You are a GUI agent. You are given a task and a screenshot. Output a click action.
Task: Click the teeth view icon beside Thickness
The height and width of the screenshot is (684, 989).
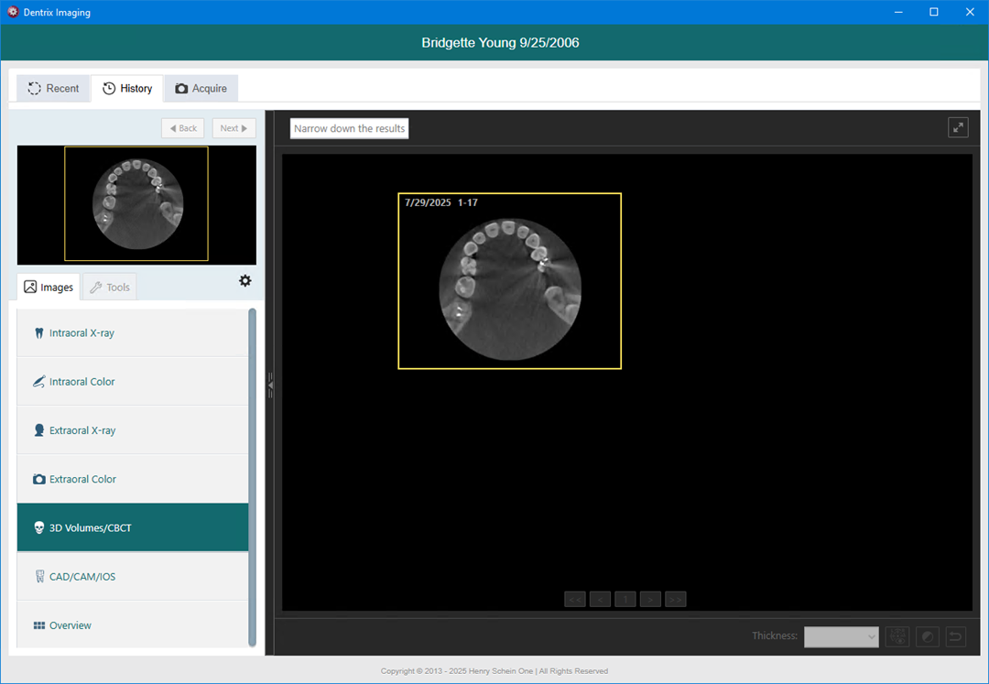897,636
